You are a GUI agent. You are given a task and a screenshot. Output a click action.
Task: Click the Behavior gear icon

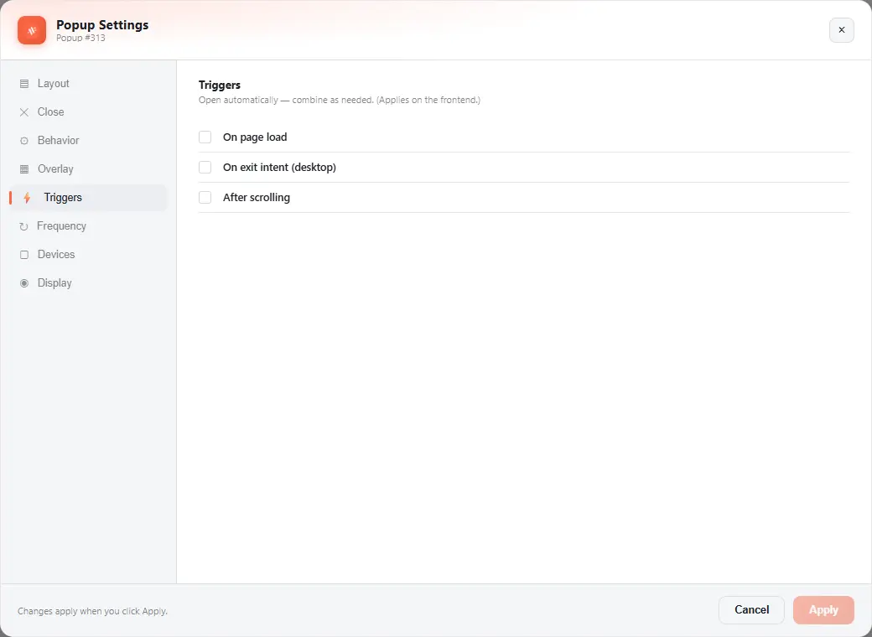24,141
